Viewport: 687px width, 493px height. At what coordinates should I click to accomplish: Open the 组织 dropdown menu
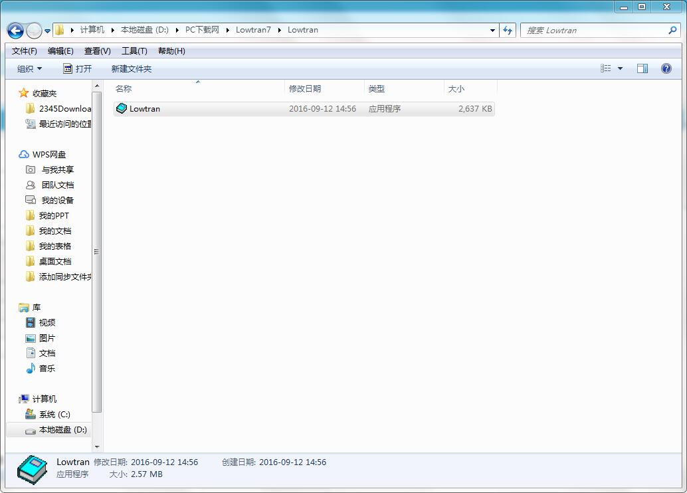[29, 68]
